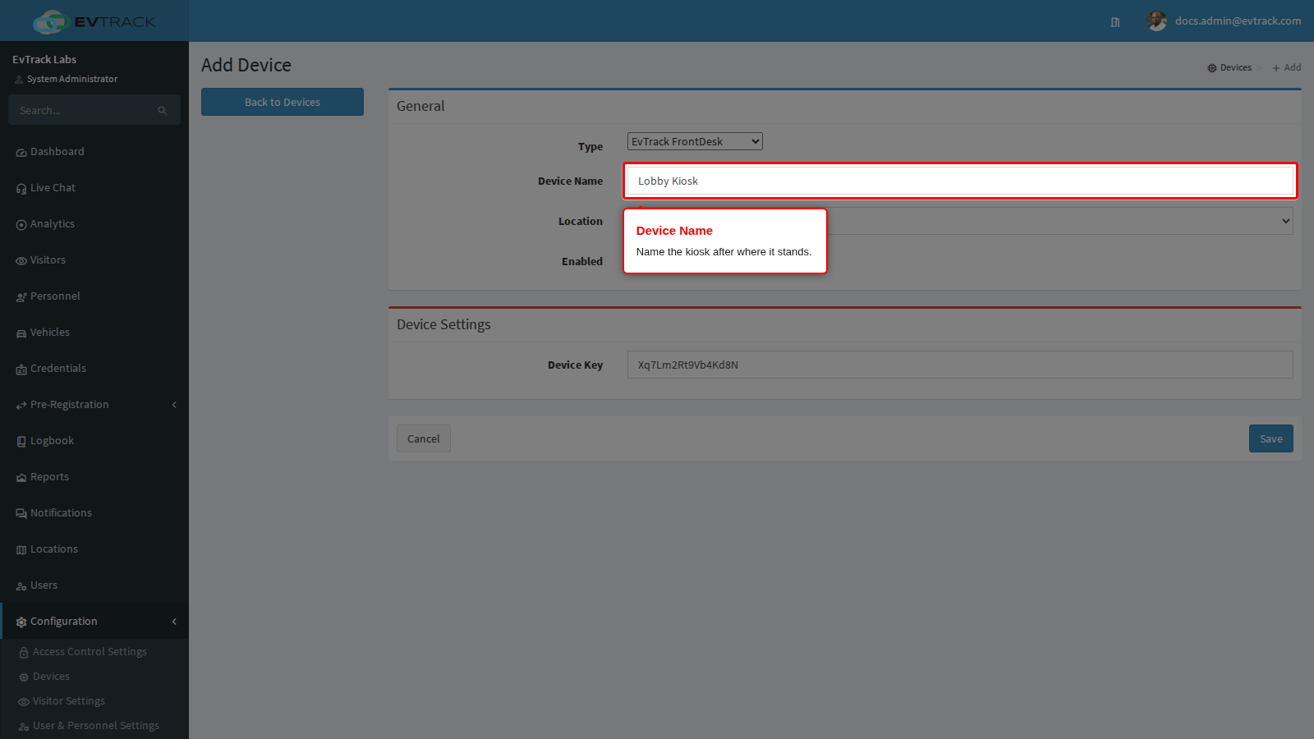Screen dimensions: 1314x739
Task: Click the Reports icon in sidebar
Action: 21,478
